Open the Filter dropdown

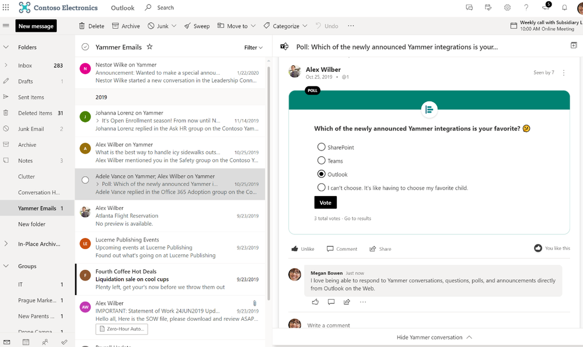253,48
